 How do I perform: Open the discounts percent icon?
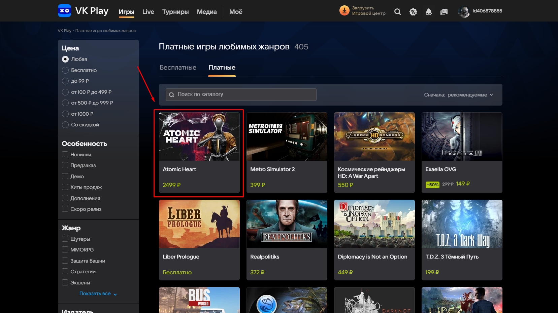(413, 12)
